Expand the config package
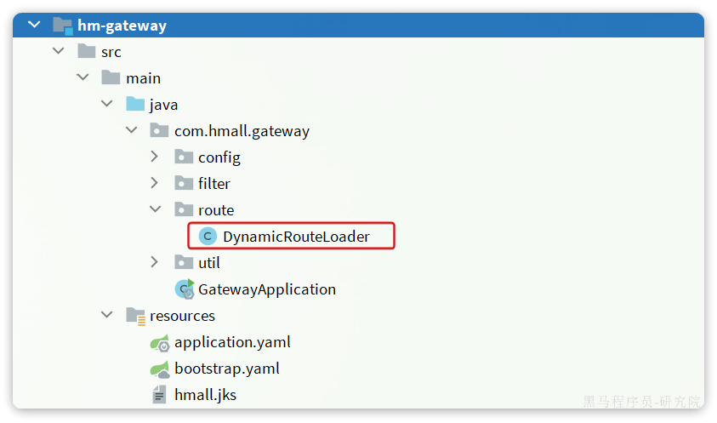 click(154, 157)
